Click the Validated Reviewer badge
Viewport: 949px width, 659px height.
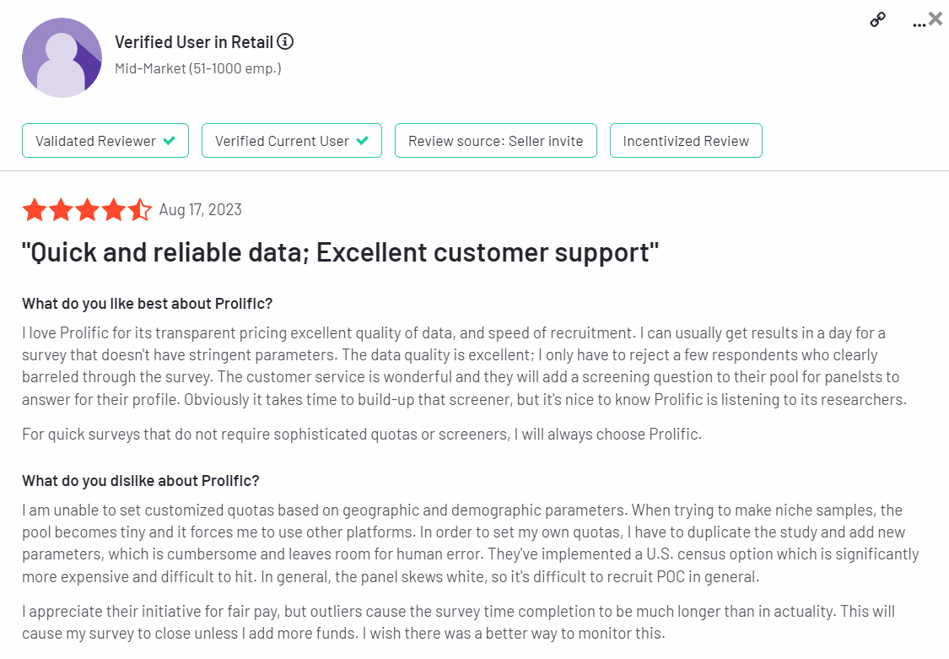pyautogui.click(x=105, y=141)
